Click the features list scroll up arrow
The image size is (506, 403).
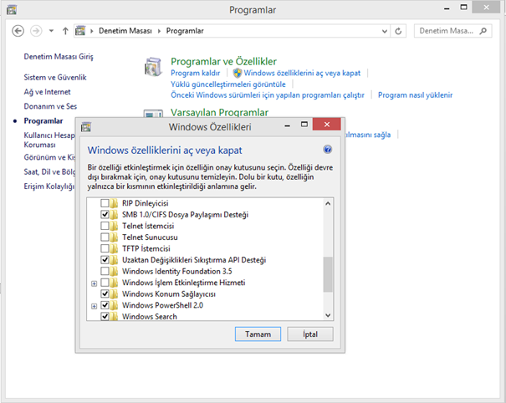pos(328,204)
